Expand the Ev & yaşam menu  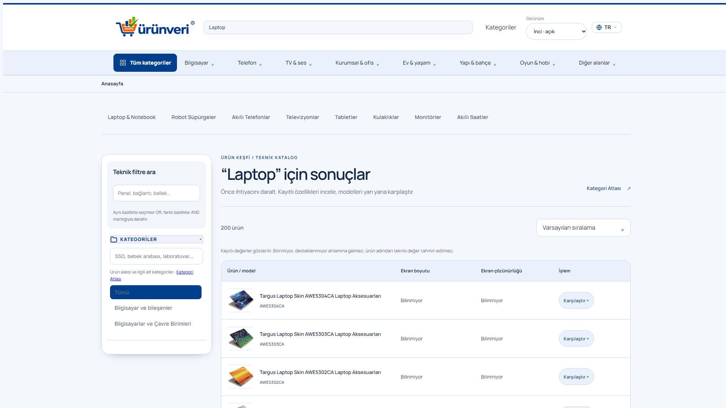click(419, 63)
